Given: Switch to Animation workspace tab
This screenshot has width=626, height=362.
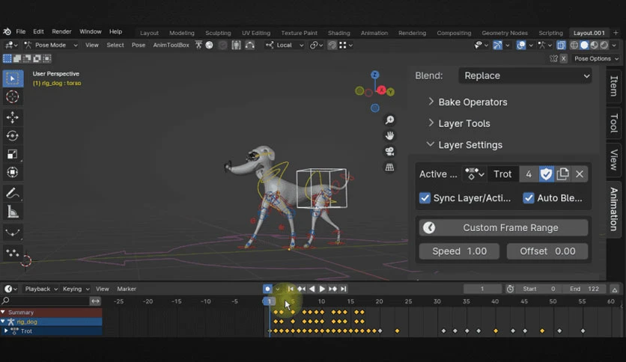Looking at the screenshot, I should [x=374, y=33].
